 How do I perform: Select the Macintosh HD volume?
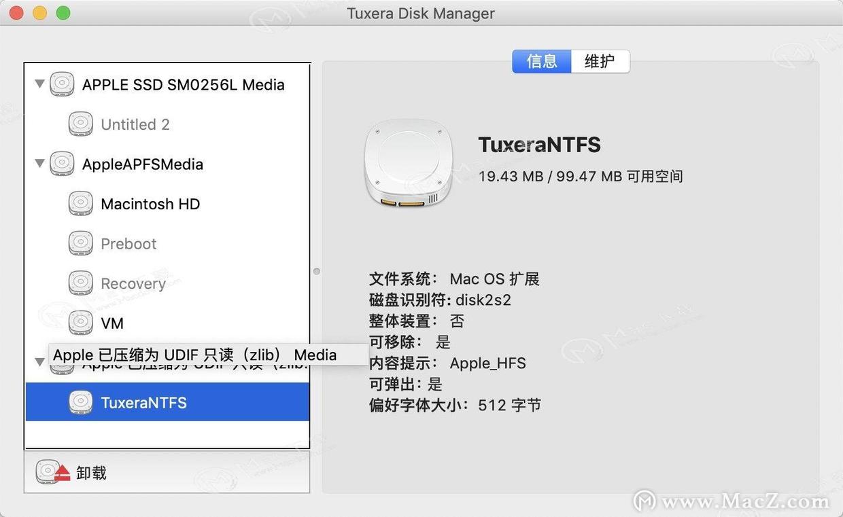tap(167, 204)
